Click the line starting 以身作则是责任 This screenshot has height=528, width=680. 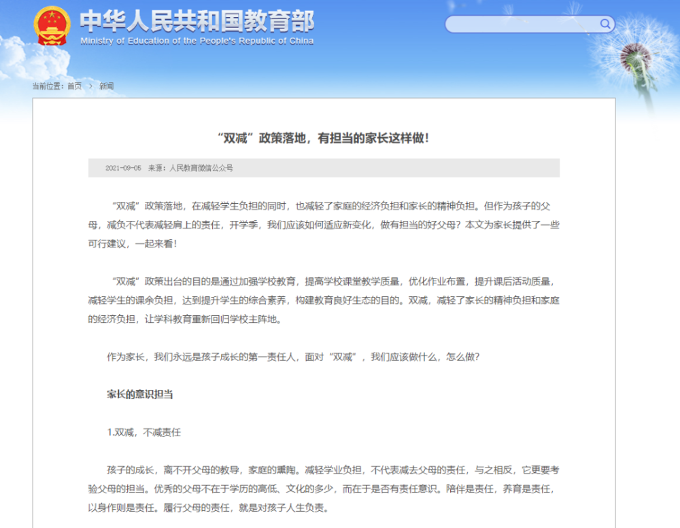point(209,508)
